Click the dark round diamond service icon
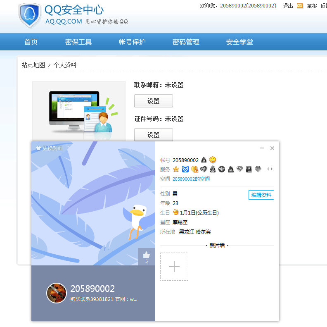327x327 pixels. point(222,169)
